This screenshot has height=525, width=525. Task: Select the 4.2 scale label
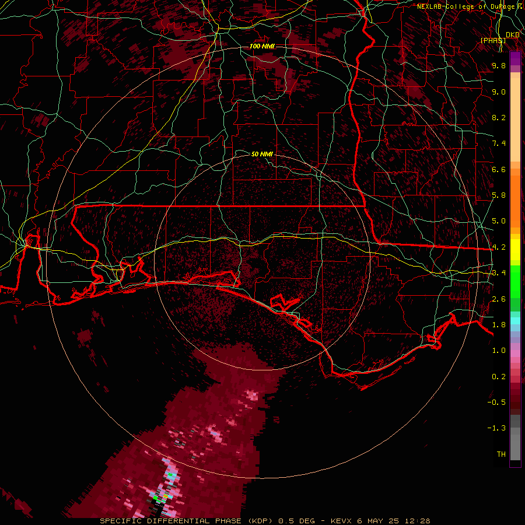coord(499,247)
